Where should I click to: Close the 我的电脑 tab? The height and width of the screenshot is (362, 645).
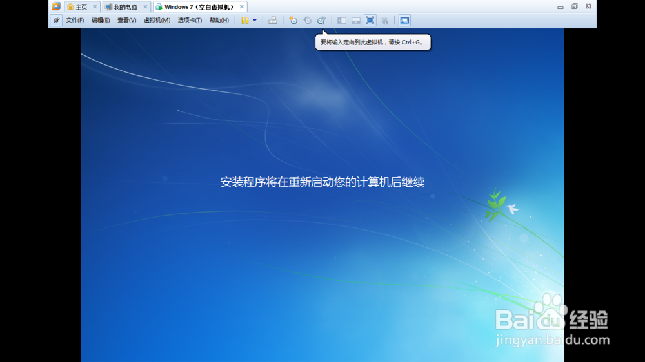(145, 6)
